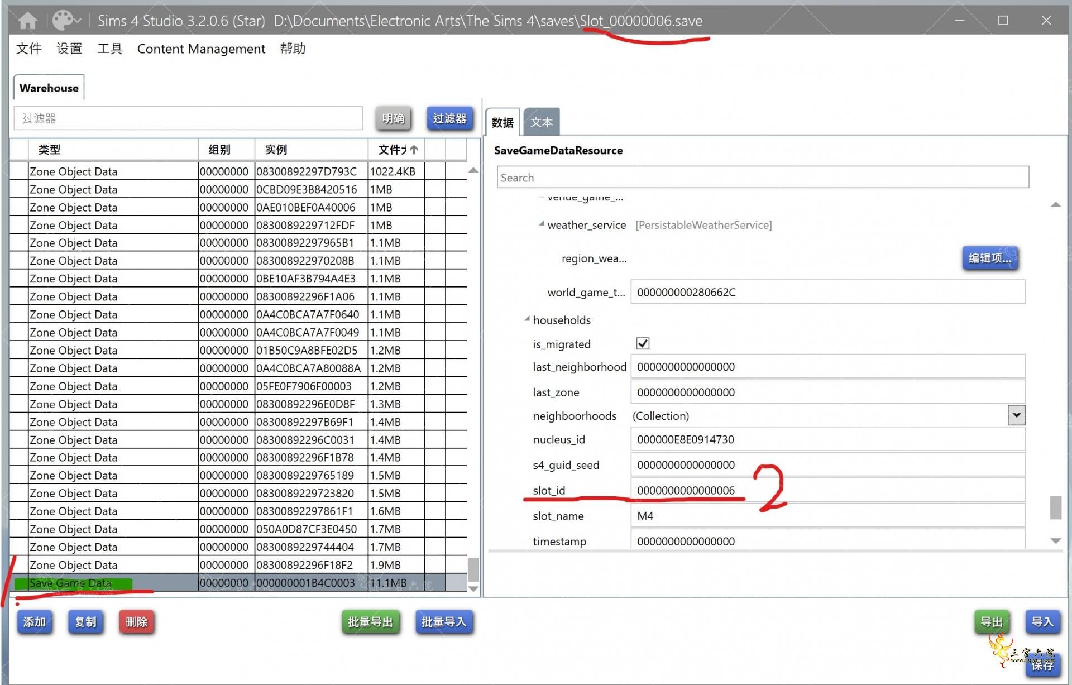1072x685 pixels.
Task: Click the green 导出 export button
Action: click(991, 622)
